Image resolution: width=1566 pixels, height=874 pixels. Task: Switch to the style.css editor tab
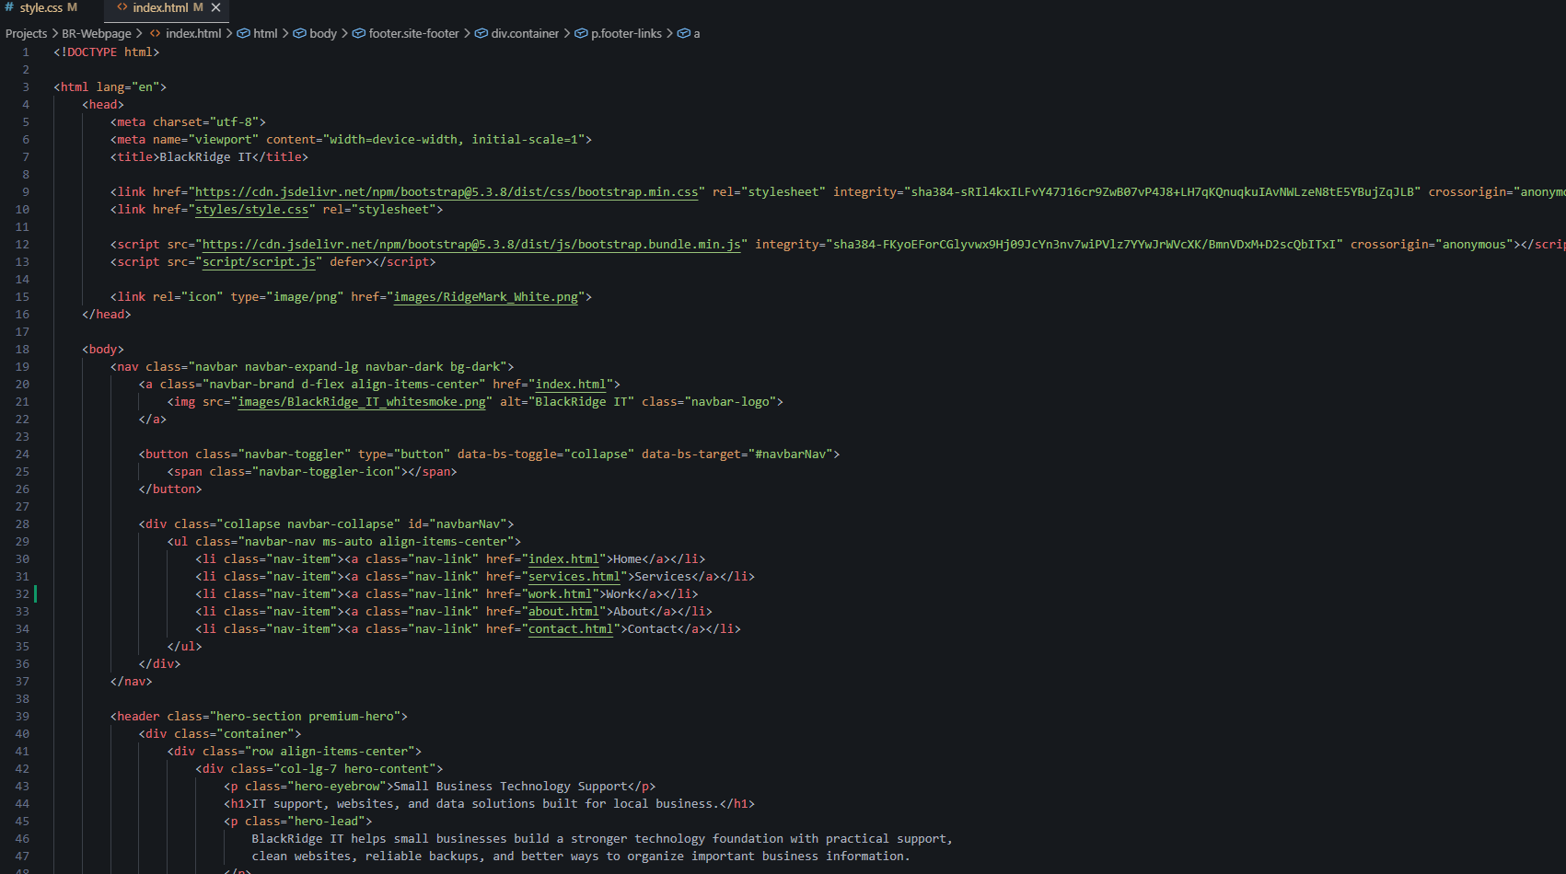tap(41, 8)
